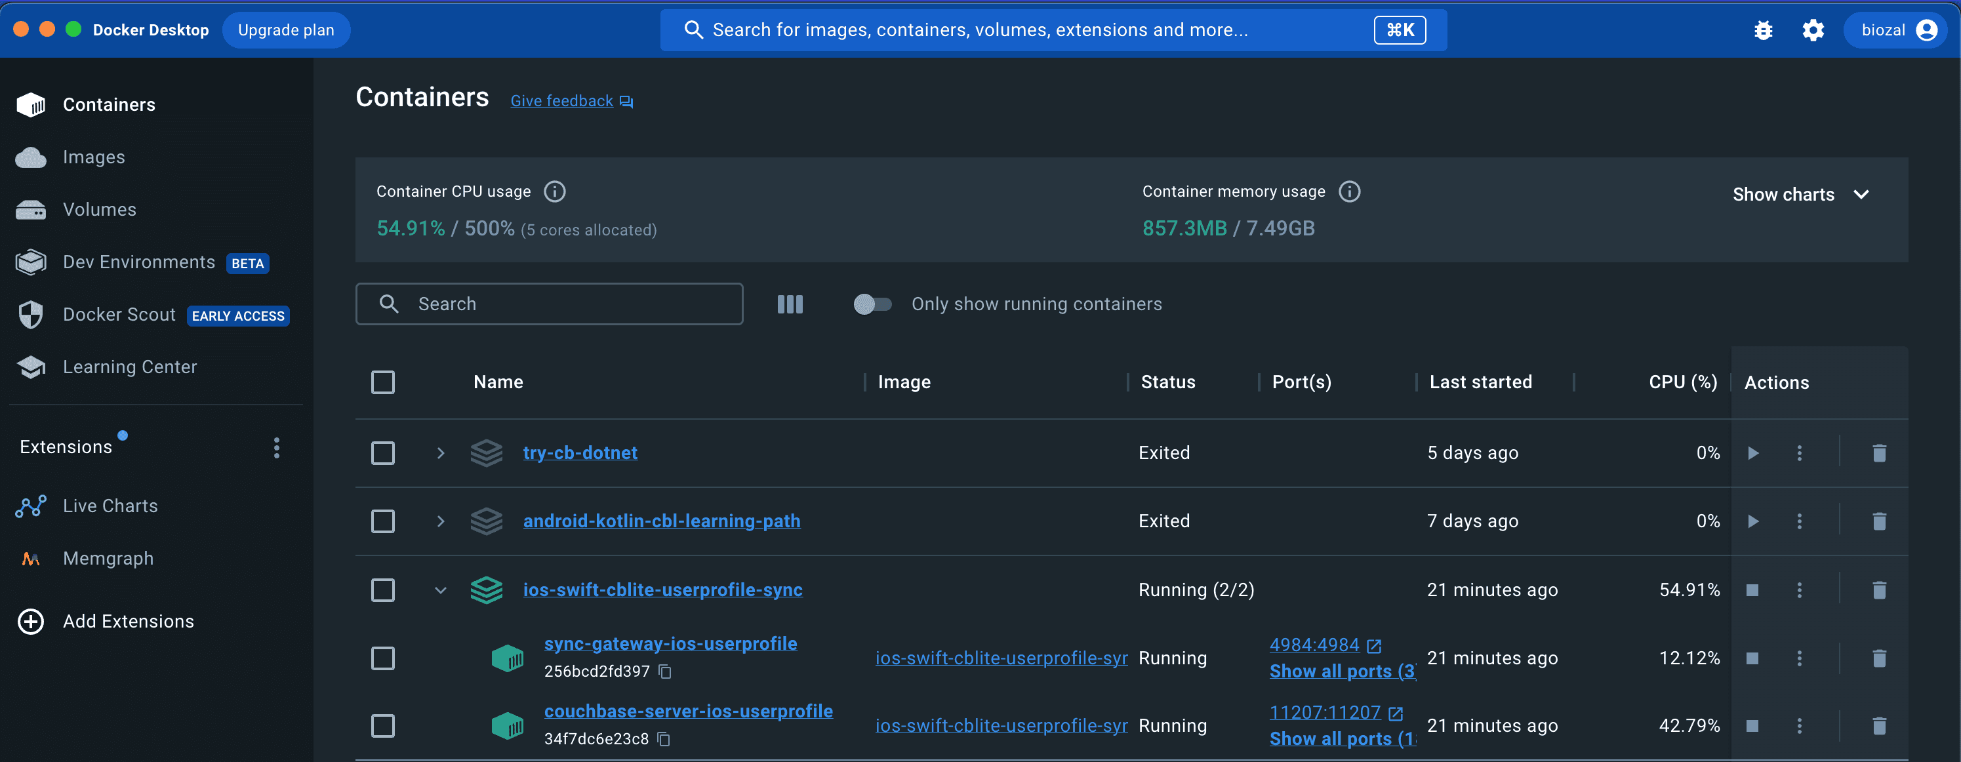This screenshot has height=762, width=1961.
Task: Open more actions for android-kotlin-cbl-learning-path
Action: point(1800,521)
